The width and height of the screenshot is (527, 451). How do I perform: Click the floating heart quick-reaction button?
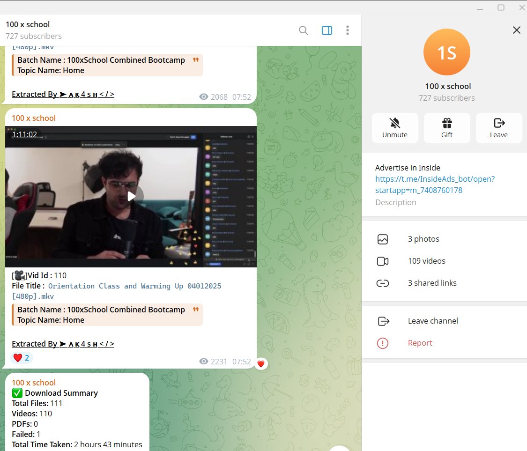(261, 363)
